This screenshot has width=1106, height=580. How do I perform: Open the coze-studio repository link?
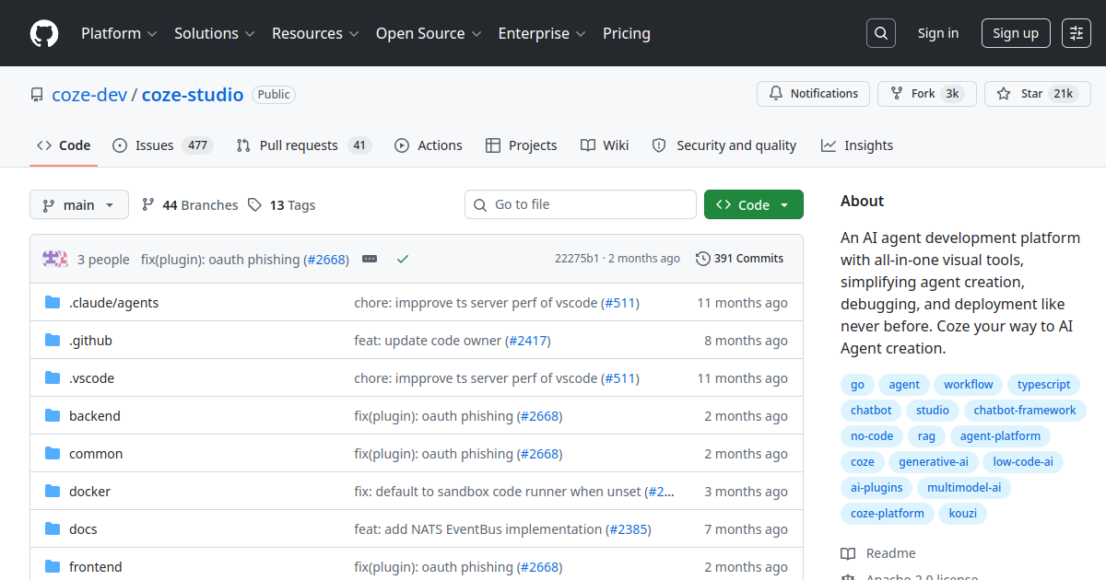click(x=193, y=95)
